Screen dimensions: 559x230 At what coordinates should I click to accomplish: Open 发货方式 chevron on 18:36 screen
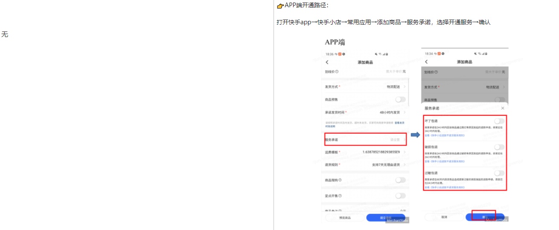404,86
